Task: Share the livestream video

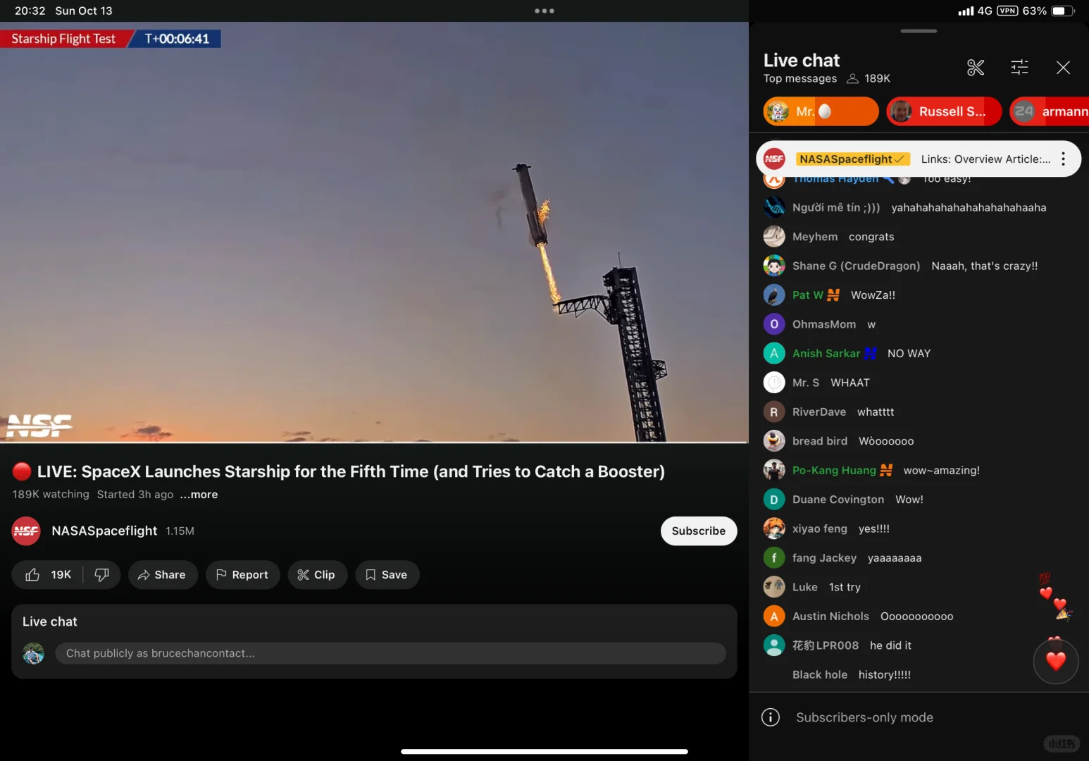Action: pos(163,575)
